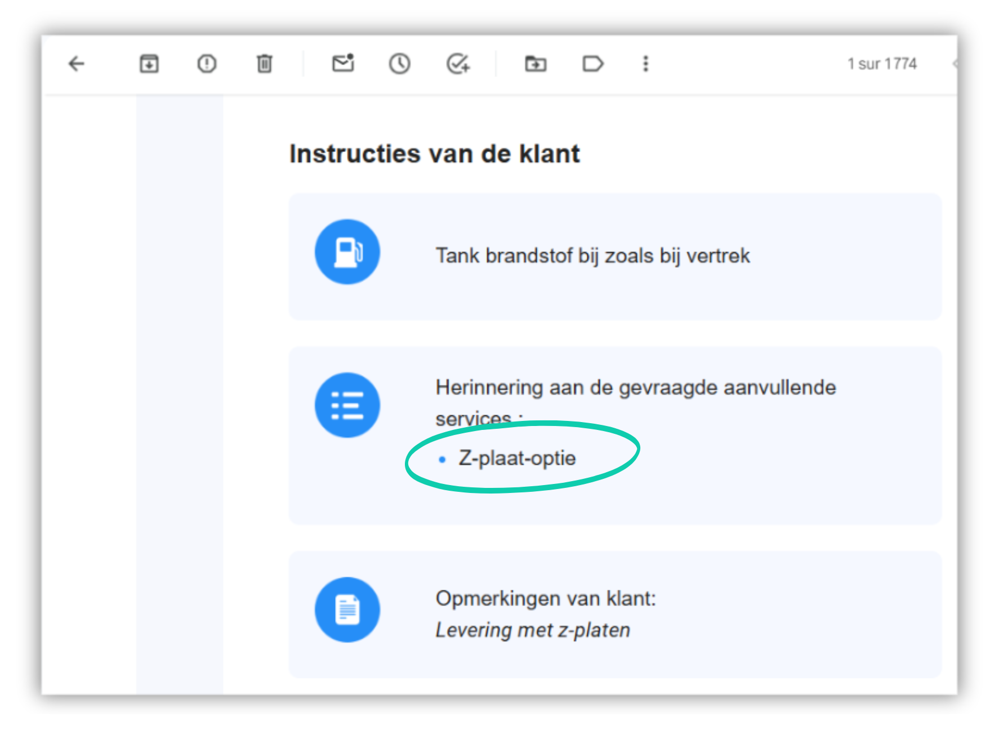Click 'Herinnering aan de gevraagde aanvullende' text

(x=636, y=388)
